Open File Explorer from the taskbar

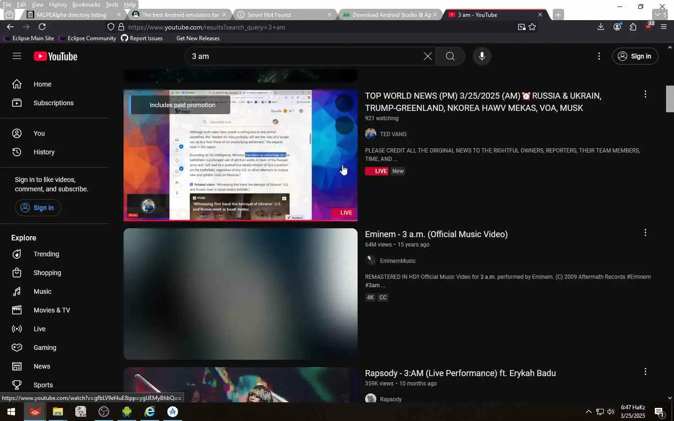click(x=58, y=412)
